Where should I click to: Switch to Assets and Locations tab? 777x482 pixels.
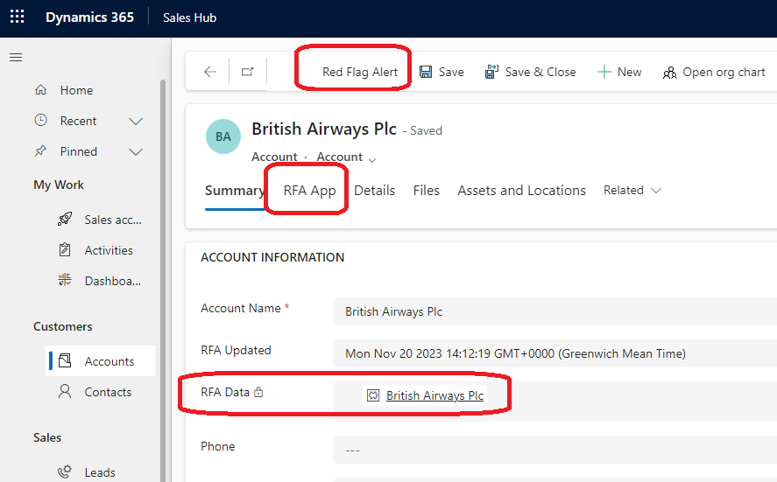pyautogui.click(x=522, y=191)
